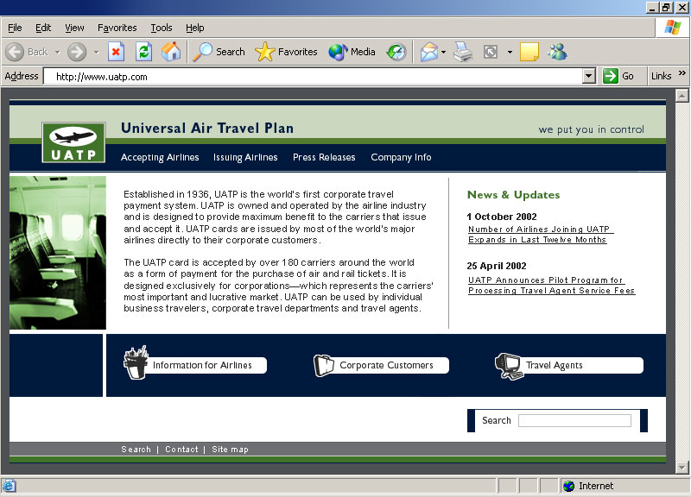Select the Accepting Airlines navigation tab
The width and height of the screenshot is (691, 497).
coord(160,157)
